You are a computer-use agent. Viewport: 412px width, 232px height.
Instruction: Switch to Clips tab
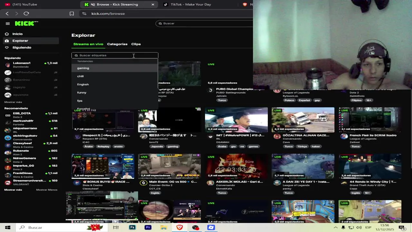tap(136, 44)
